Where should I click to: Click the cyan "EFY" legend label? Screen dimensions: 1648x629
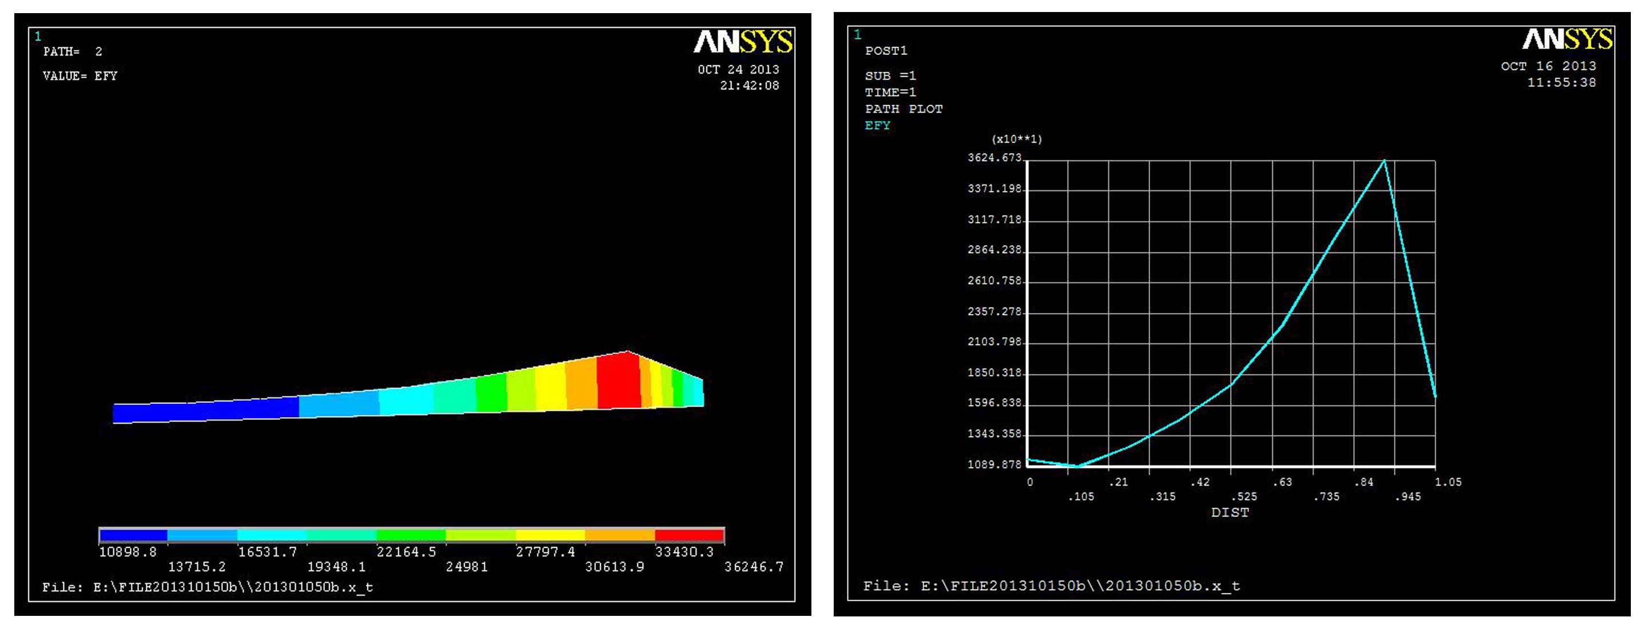point(878,126)
